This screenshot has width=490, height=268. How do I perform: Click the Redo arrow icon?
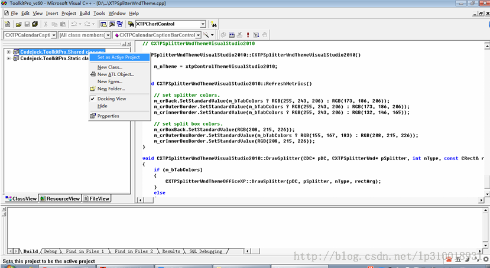pyautogui.click(x=87, y=24)
